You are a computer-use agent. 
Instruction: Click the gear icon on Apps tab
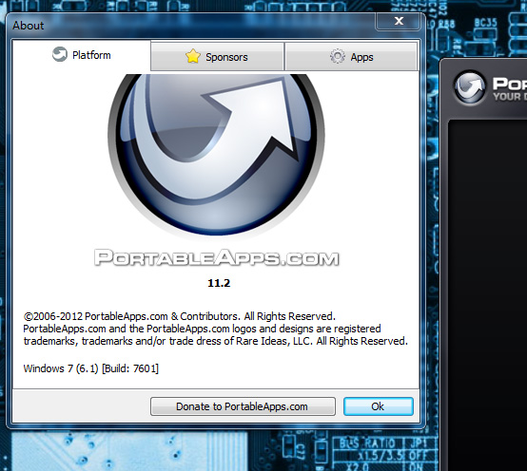pyautogui.click(x=337, y=56)
